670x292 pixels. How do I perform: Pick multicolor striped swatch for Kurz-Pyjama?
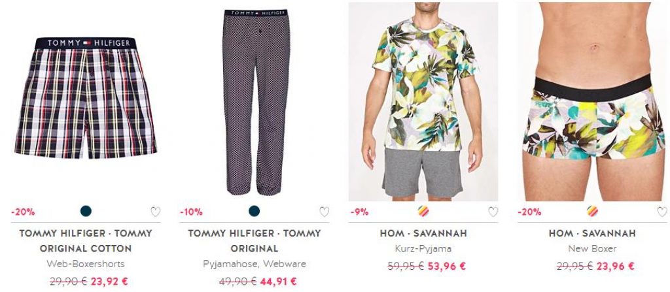[423, 211]
